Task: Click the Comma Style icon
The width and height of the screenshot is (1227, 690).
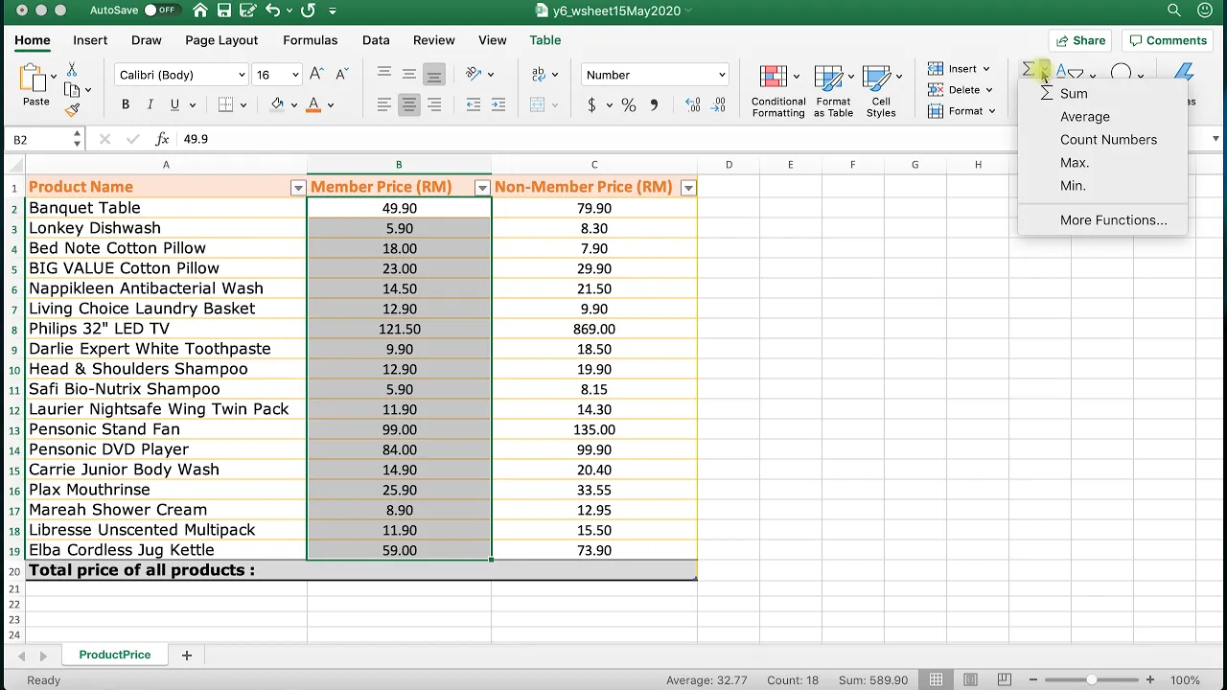Action: 655,104
